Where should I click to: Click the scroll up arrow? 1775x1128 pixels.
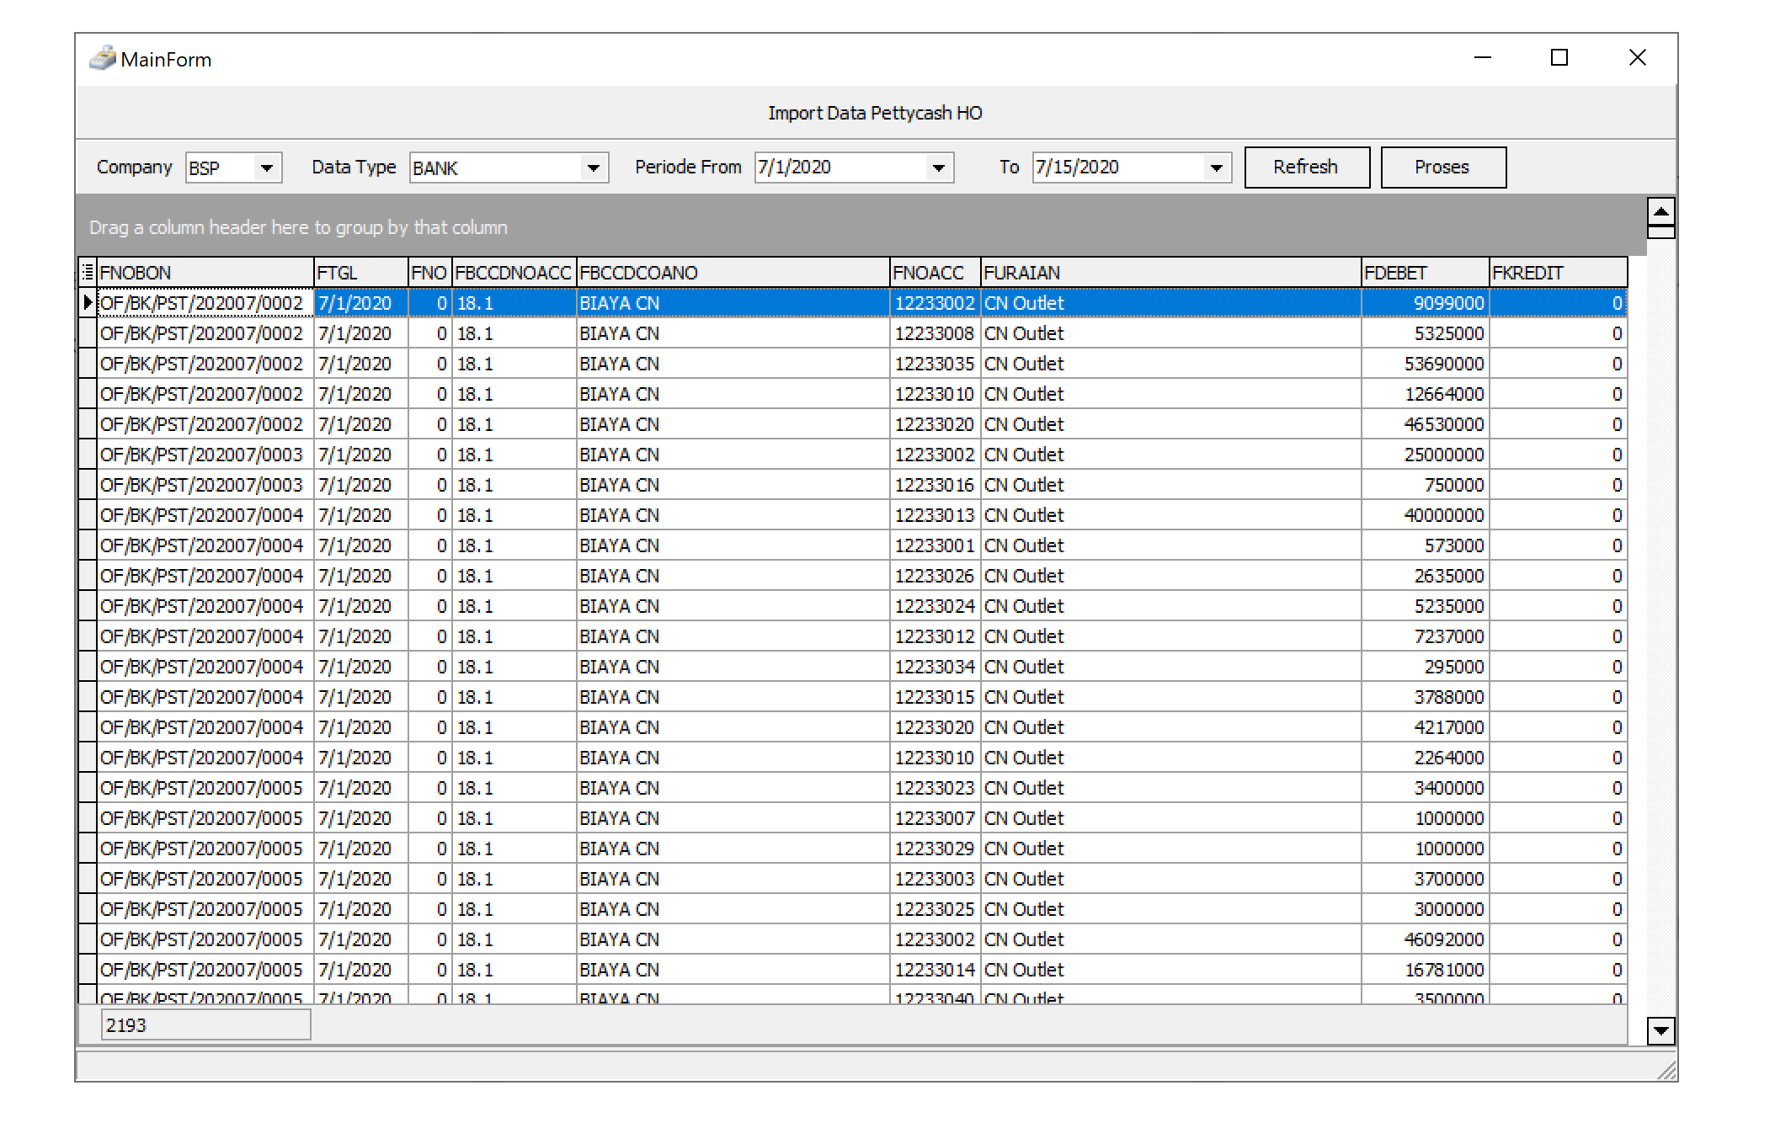point(1660,210)
